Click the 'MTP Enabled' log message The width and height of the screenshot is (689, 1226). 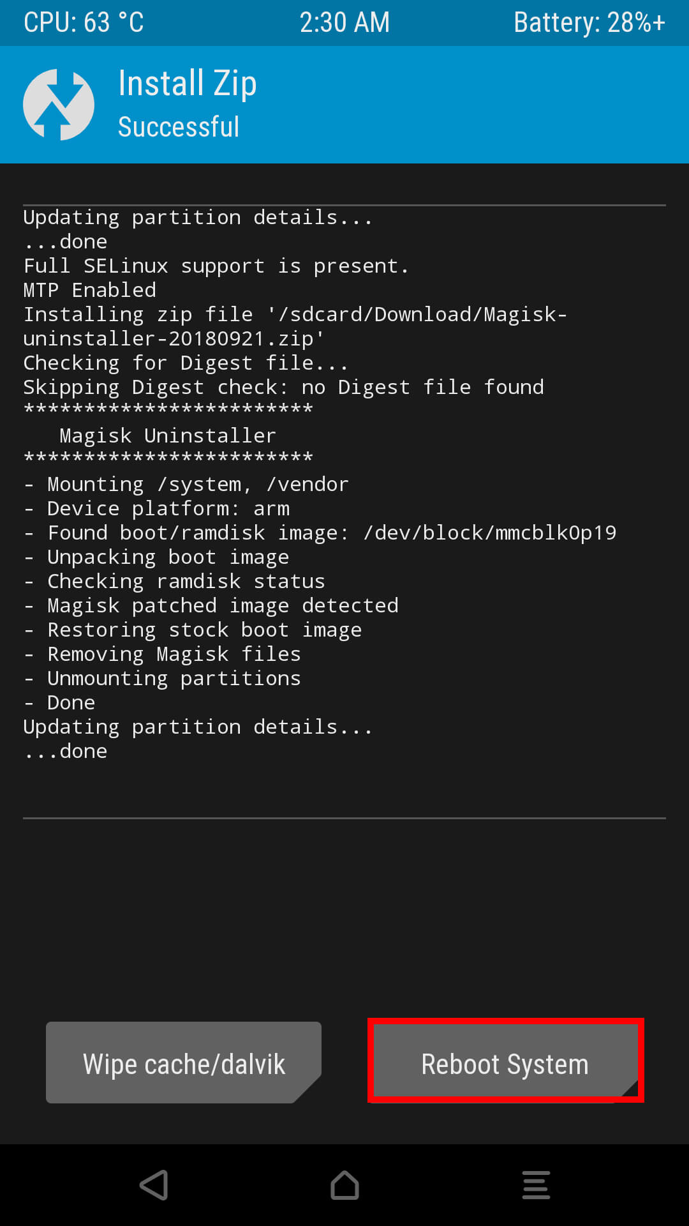point(89,289)
